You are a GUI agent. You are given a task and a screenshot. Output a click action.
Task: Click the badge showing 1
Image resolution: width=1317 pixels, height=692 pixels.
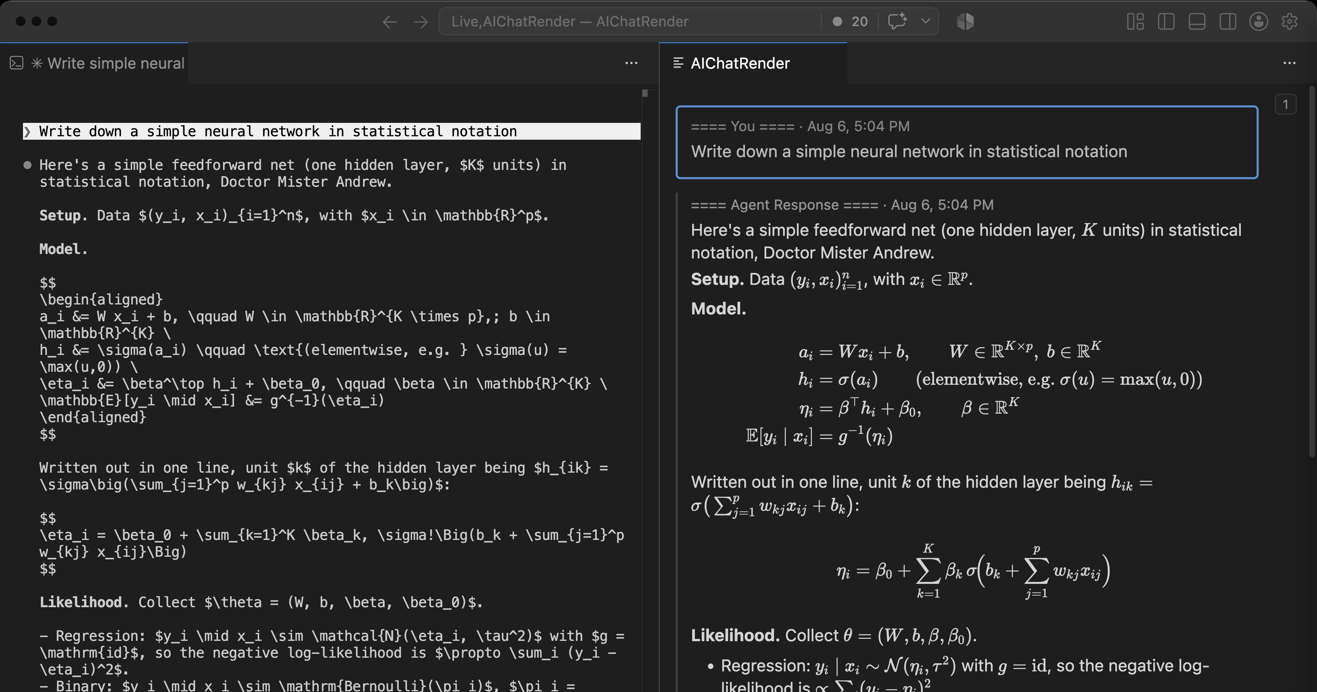pos(1285,104)
